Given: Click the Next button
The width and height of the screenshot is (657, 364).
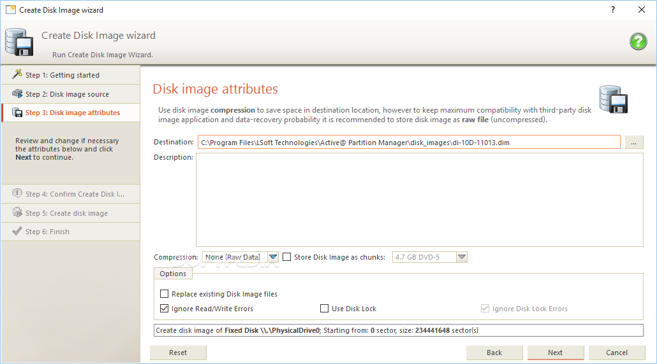Looking at the screenshot, I should tap(556, 353).
